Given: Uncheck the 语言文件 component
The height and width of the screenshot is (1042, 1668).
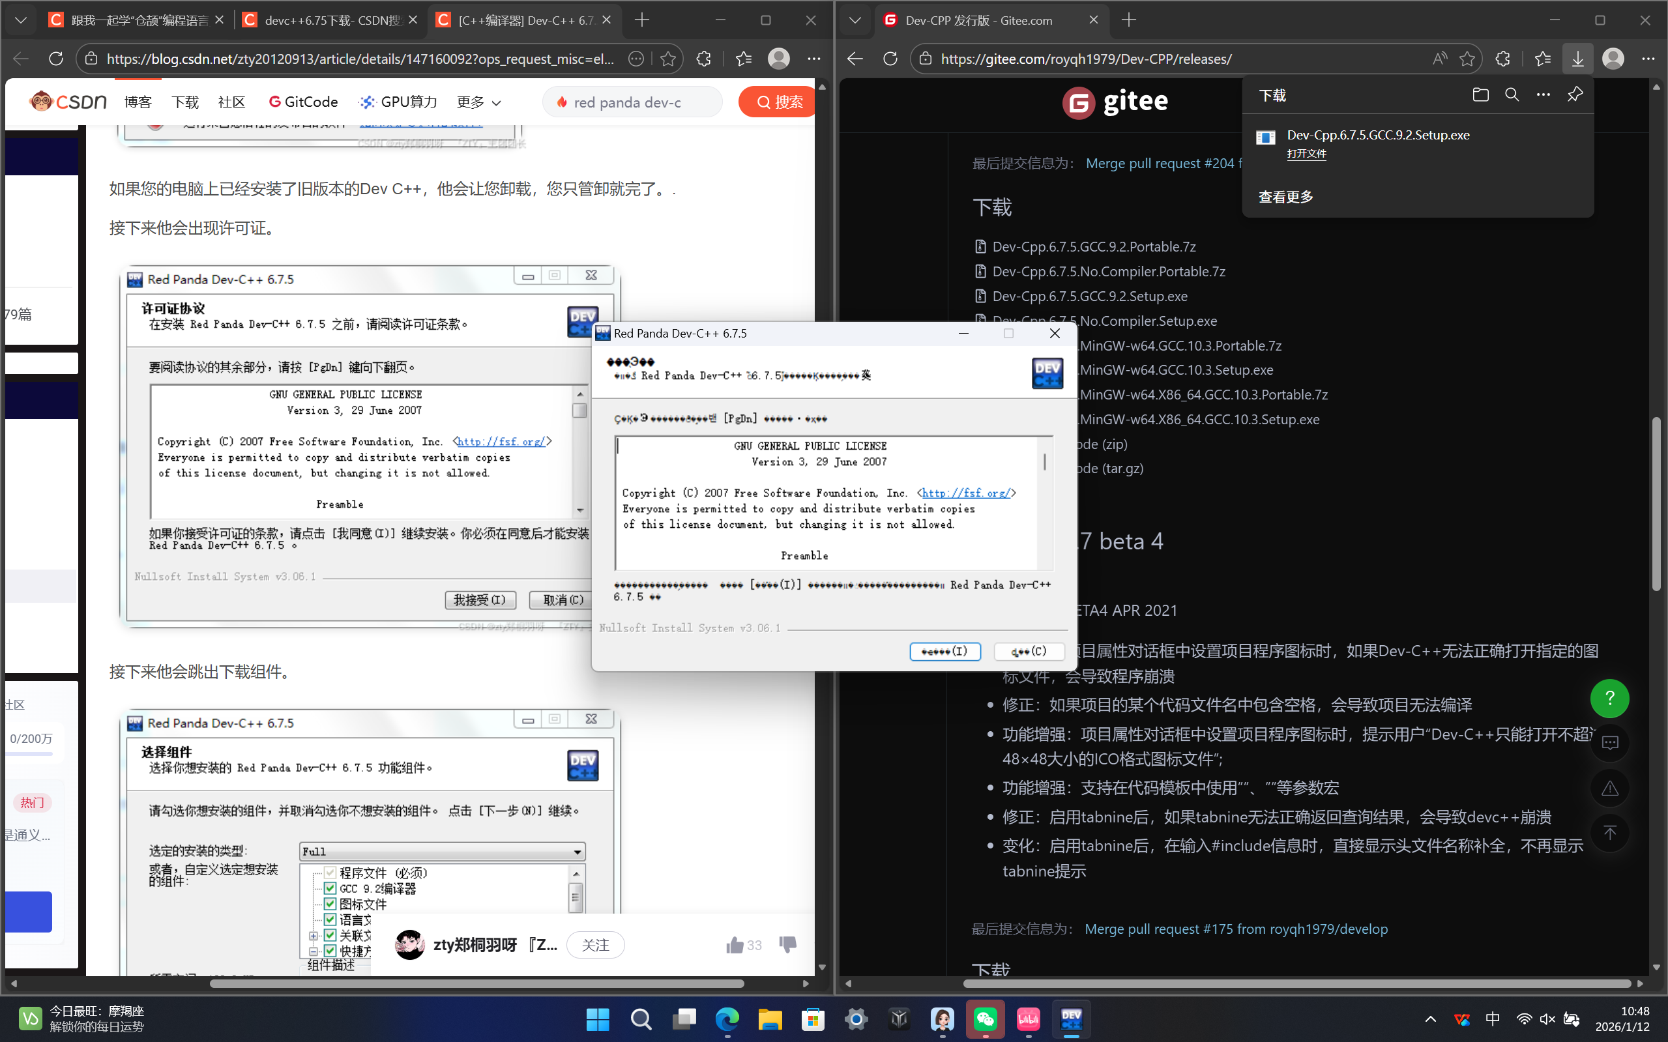Looking at the screenshot, I should point(329,919).
